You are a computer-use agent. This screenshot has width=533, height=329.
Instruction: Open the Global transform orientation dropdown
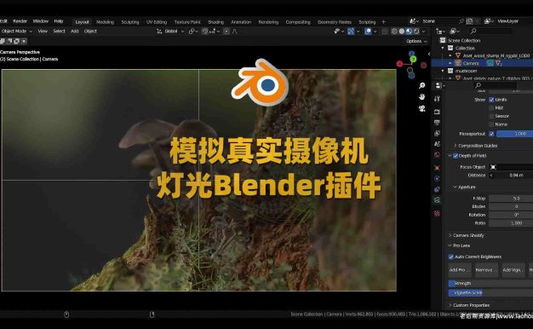point(170,32)
